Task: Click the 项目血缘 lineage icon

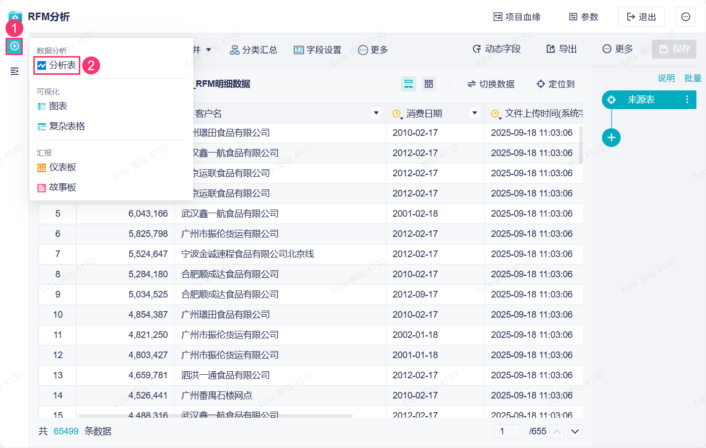Action: [x=498, y=17]
